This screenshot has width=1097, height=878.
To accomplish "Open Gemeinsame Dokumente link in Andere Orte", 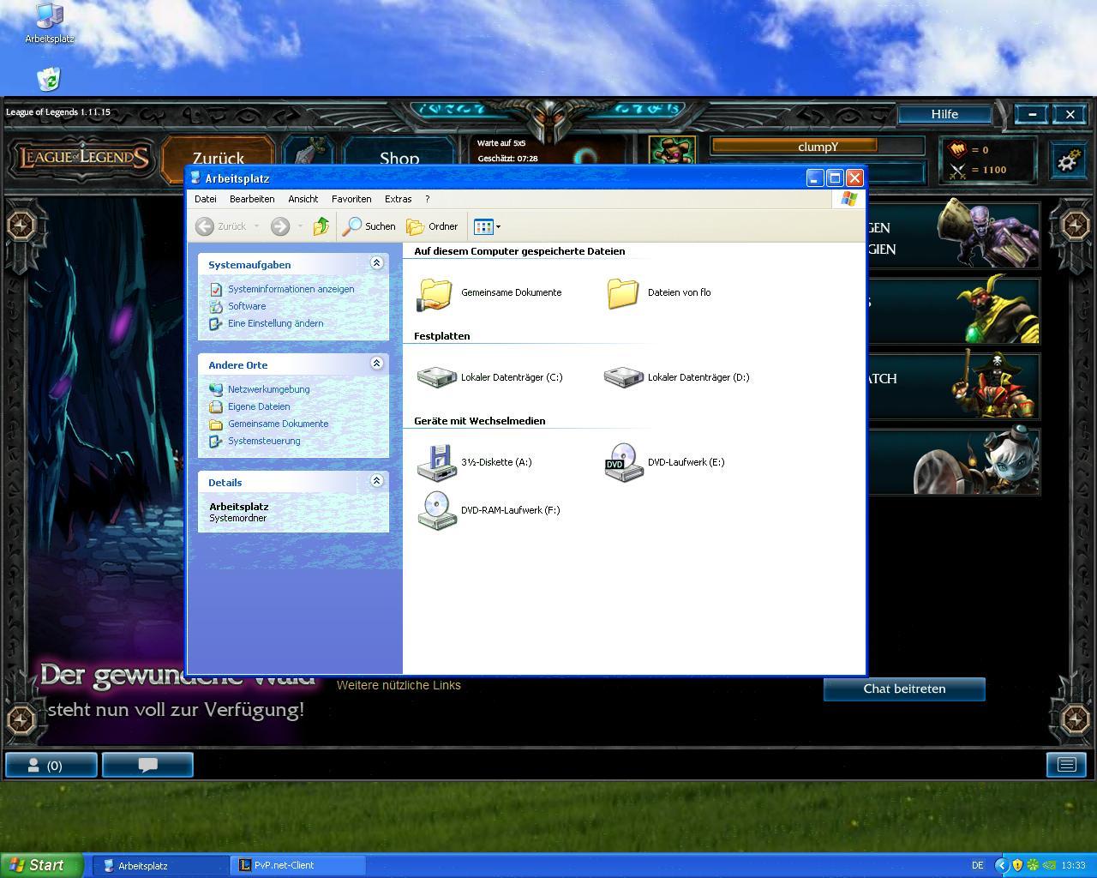I will coord(278,424).
